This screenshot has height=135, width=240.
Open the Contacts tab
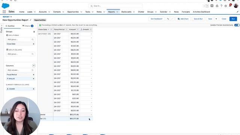tap(57, 12)
